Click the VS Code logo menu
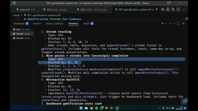 [14, 3]
